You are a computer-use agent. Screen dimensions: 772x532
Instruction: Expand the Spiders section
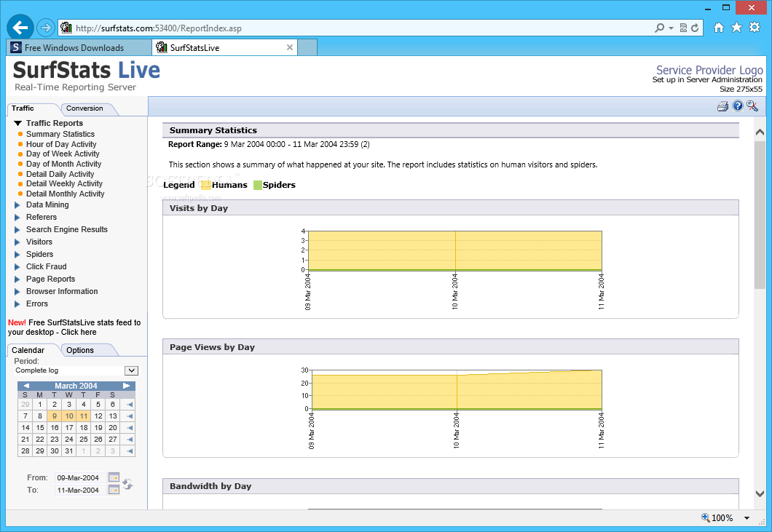[x=17, y=255]
